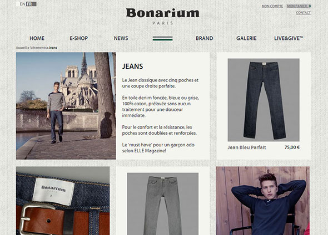Click the Vêtements breadcrumb link
Screen dimensions: 328x235
pos(38,48)
